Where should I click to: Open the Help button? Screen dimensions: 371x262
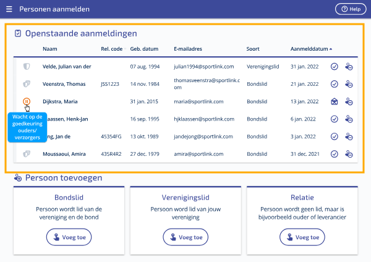pyautogui.click(x=351, y=9)
